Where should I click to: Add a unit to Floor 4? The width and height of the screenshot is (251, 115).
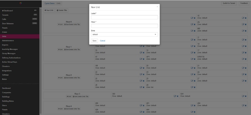(60, 109)
